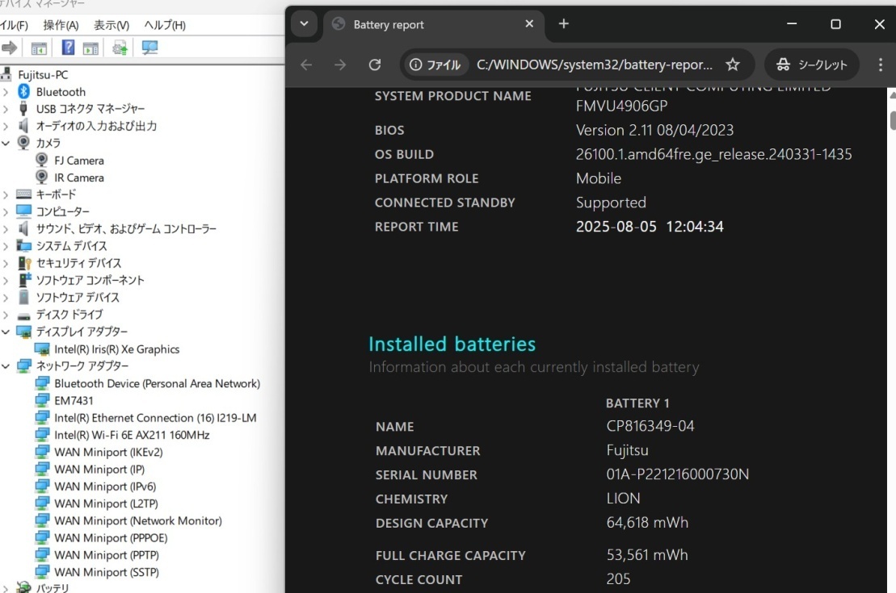Select the FJ Camera device
Image resolution: width=896 pixels, height=593 pixels.
[79, 161]
